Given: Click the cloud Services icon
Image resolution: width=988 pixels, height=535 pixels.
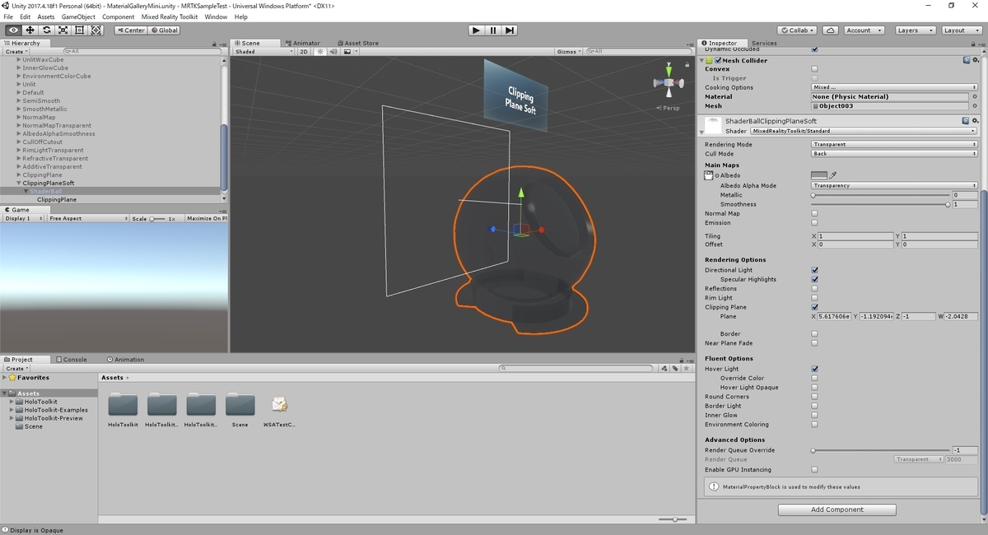Looking at the screenshot, I should [x=831, y=30].
